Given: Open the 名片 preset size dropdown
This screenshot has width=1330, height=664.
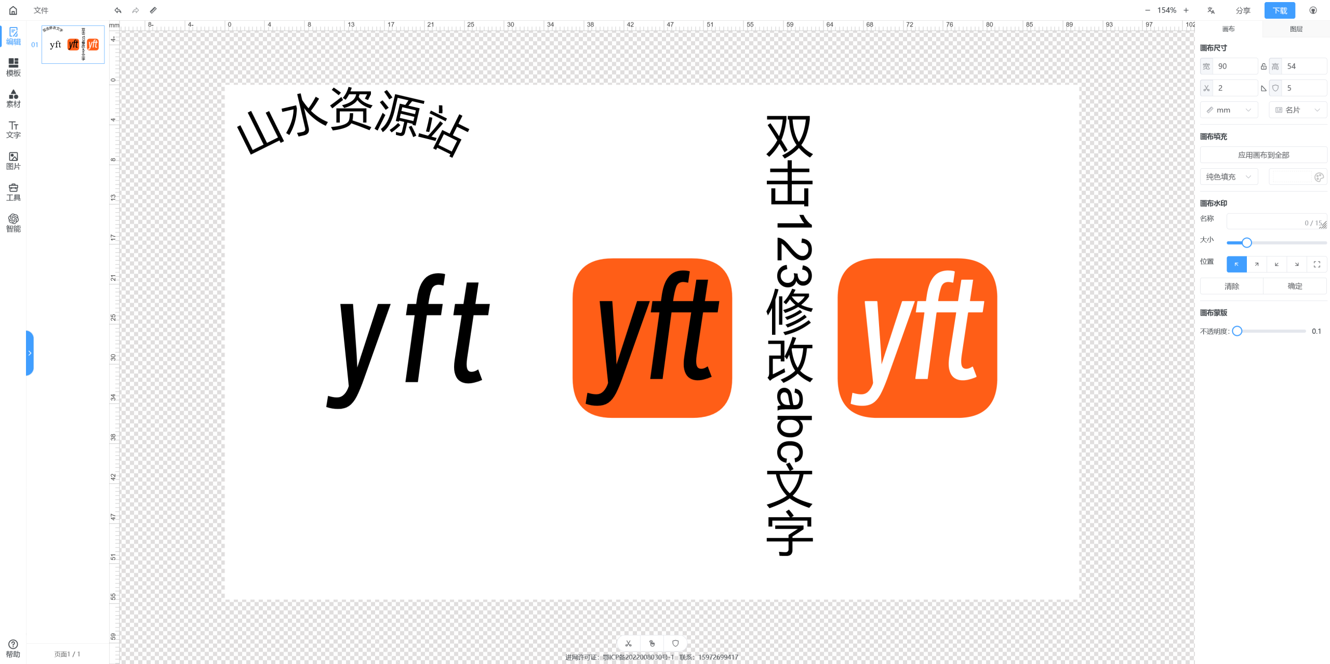Looking at the screenshot, I should tap(1298, 110).
